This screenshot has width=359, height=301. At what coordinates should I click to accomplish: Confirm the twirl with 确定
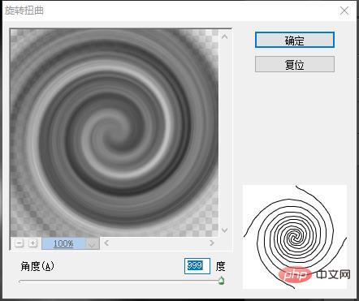pos(295,40)
